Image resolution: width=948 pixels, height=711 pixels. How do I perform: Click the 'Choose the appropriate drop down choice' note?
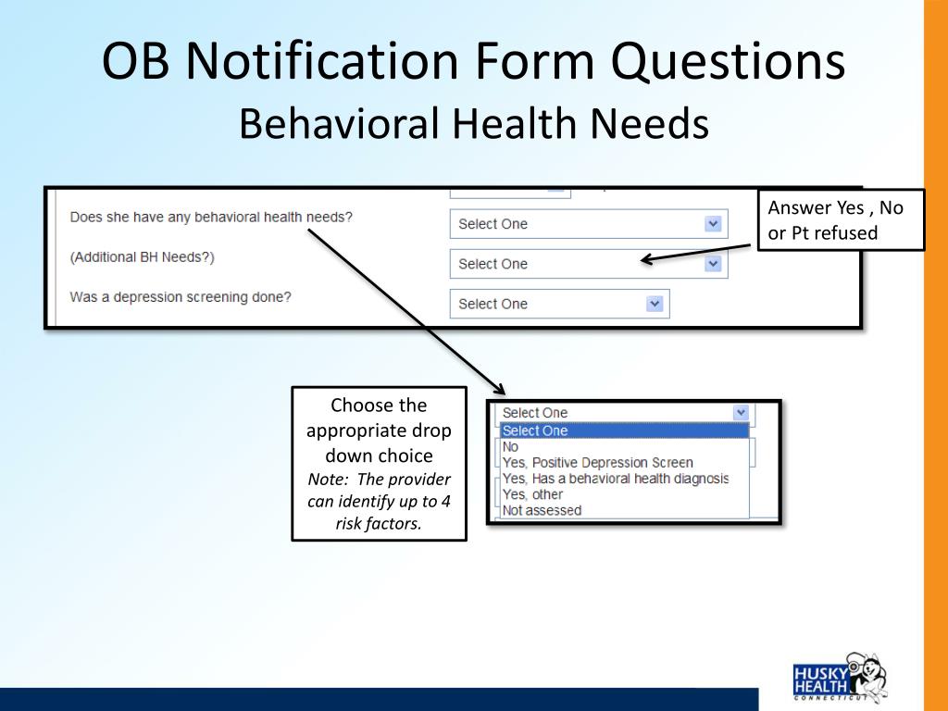click(379, 464)
